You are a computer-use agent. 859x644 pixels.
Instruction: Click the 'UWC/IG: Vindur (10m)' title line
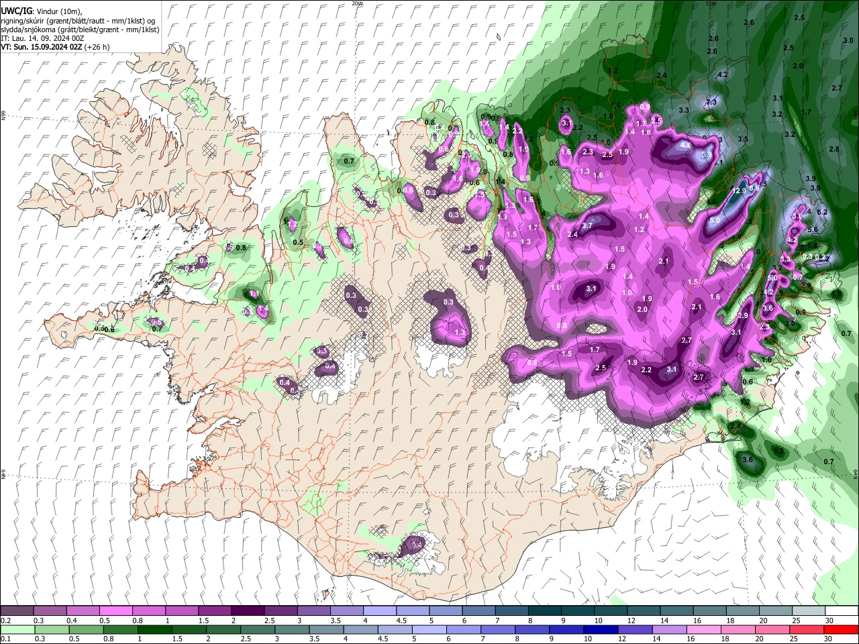[x=42, y=11]
